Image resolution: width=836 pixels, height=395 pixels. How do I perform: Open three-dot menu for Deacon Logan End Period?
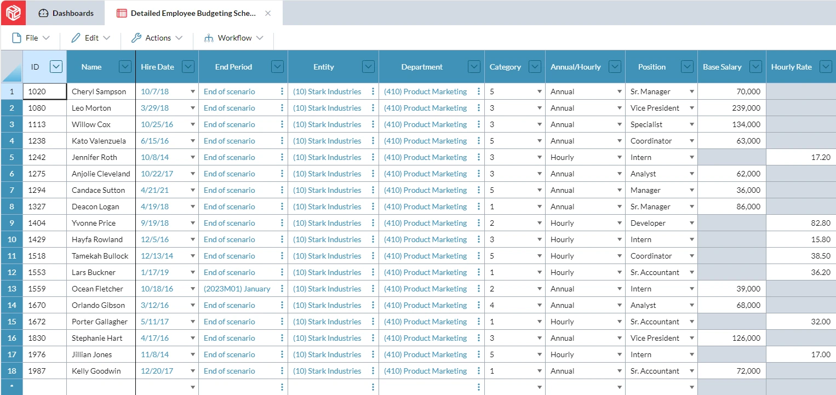(282, 207)
